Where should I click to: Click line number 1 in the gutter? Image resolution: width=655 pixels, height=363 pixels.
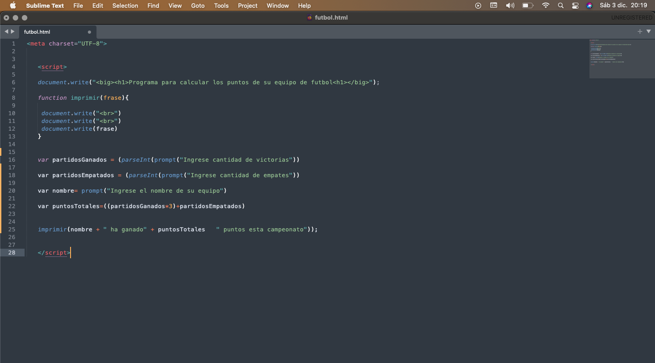[14, 44]
